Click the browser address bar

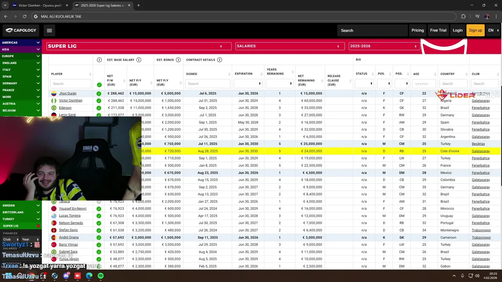pyautogui.click(x=243, y=16)
